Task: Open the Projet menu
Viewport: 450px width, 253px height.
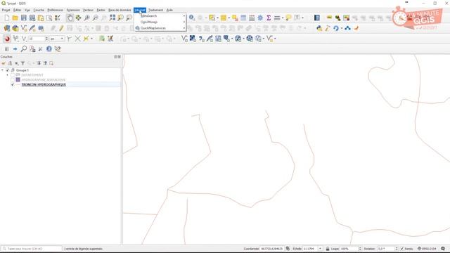Action: (x=6, y=10)
